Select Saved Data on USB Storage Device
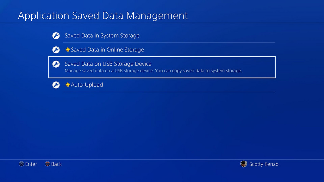This screenshot has width=324, height=182. click(x=108, y=64)
